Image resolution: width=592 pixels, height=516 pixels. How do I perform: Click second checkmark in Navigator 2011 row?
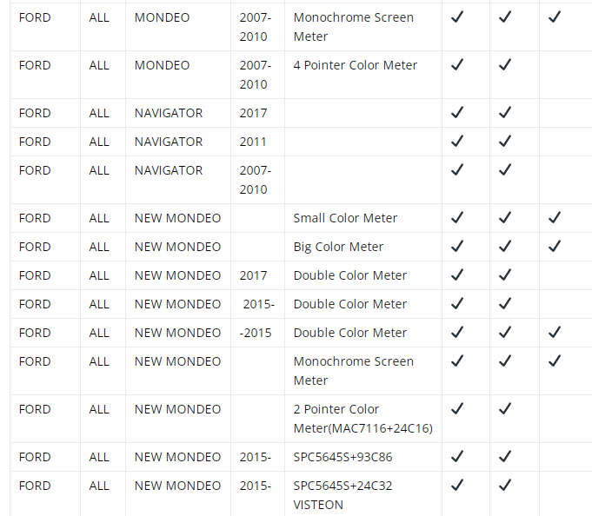505,141
